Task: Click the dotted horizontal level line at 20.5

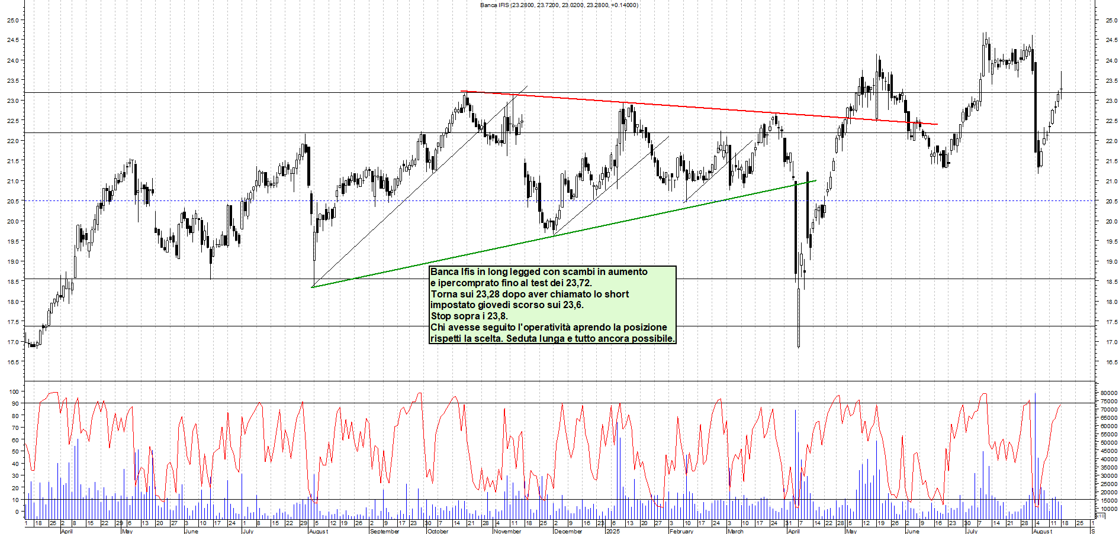Action: (x=559, y=201)
